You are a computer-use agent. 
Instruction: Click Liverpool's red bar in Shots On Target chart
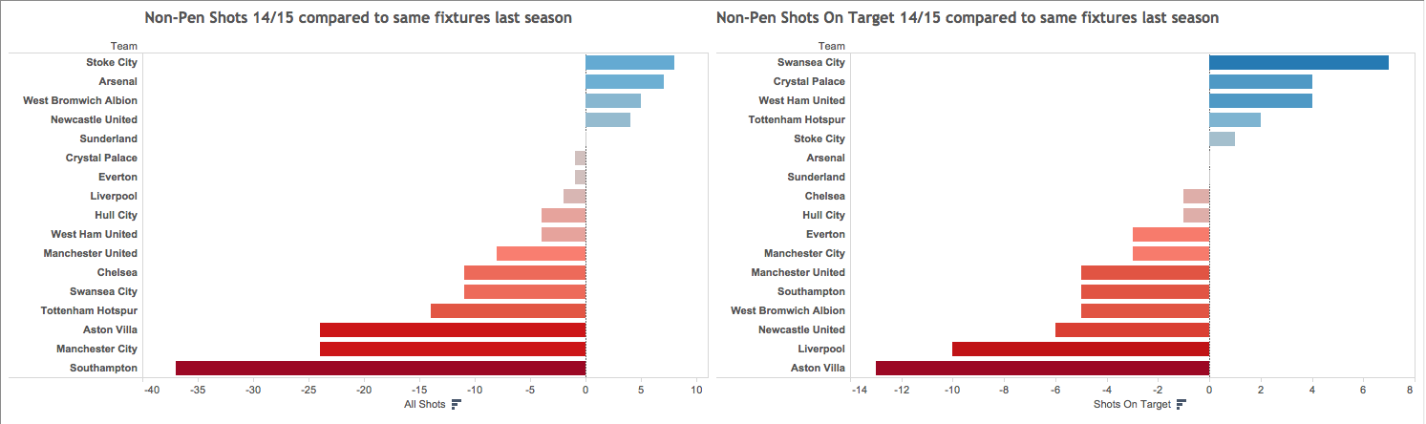point(1080,349)
